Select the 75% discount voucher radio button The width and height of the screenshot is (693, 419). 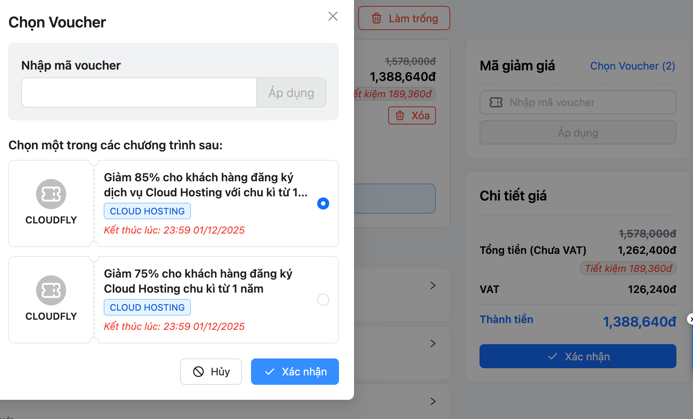coord(323,300)
